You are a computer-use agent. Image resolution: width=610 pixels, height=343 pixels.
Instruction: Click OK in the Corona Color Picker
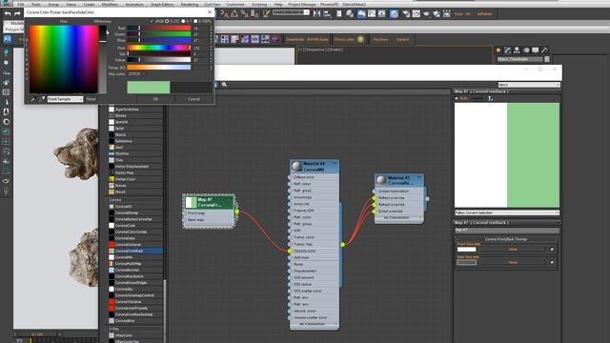[155, 99]
